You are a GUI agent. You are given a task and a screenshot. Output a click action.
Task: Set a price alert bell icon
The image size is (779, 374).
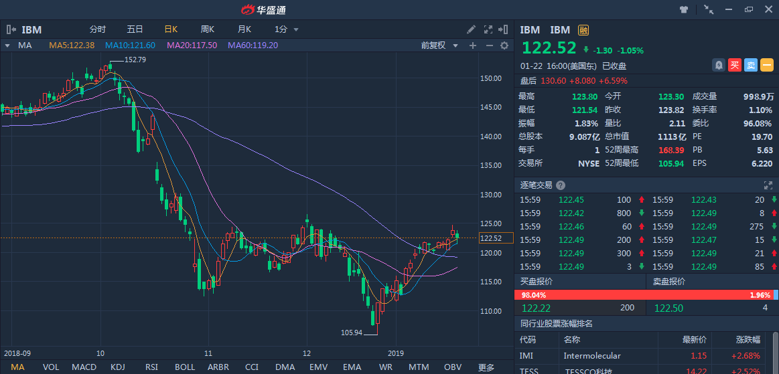click(719, 65)
